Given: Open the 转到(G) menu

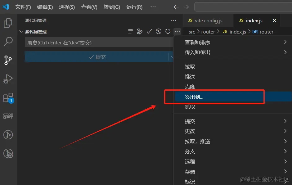Looking at the screenshot, I should pyautogui.click(x=111, y=7).
